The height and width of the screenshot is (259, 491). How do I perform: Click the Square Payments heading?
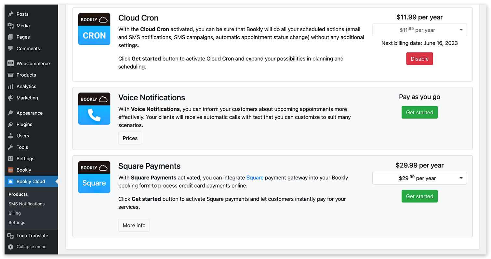click(150, 166)
